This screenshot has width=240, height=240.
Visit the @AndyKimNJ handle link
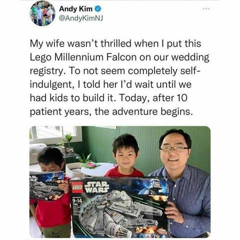click(x=81, y=18)
